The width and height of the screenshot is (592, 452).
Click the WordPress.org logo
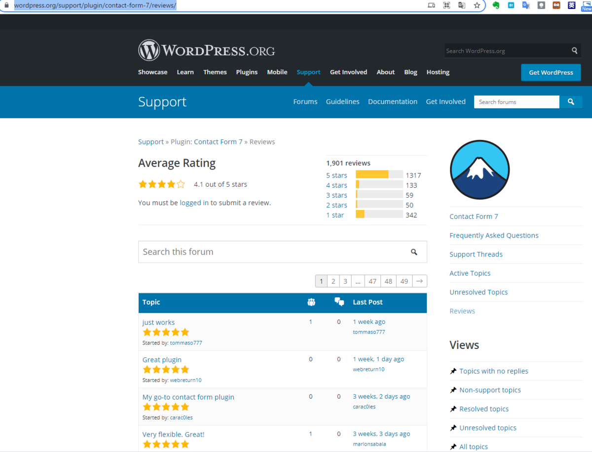206,50
